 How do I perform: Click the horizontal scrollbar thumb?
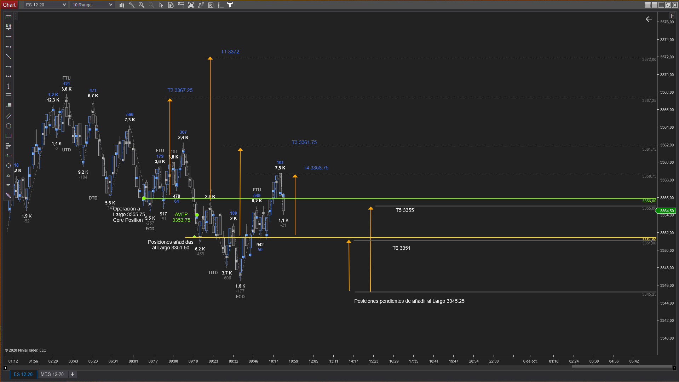pyautogui.click(x=622, y=368)
